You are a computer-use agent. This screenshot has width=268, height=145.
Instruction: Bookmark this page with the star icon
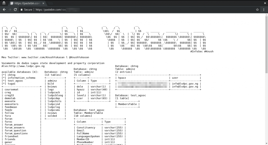(257, 10)
